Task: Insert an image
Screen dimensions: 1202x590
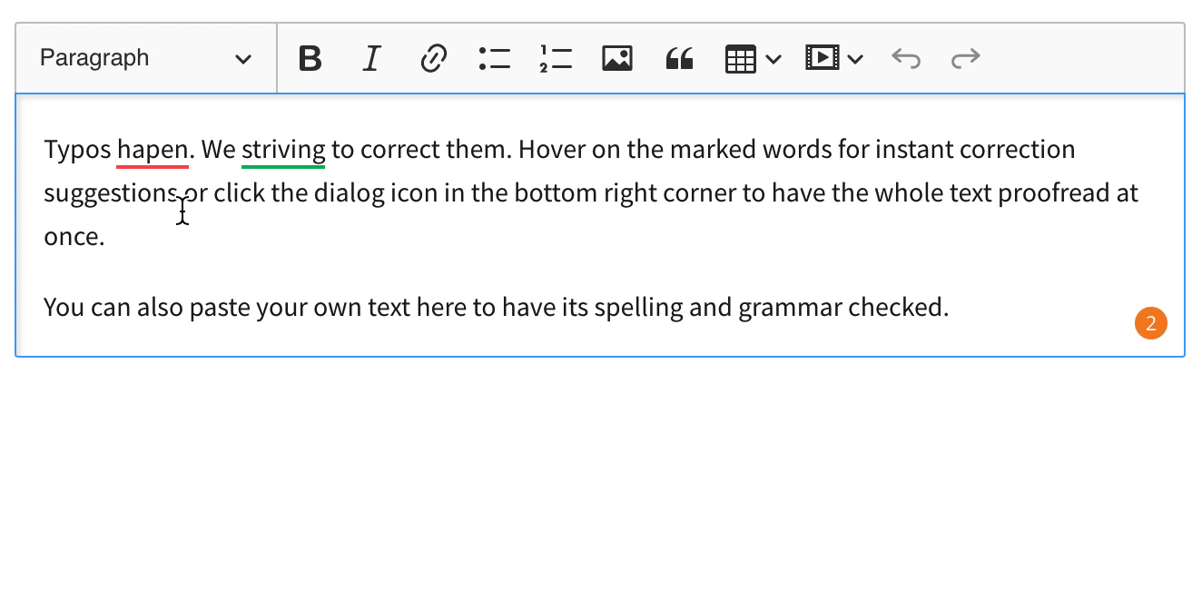Action: click(617, 58)
